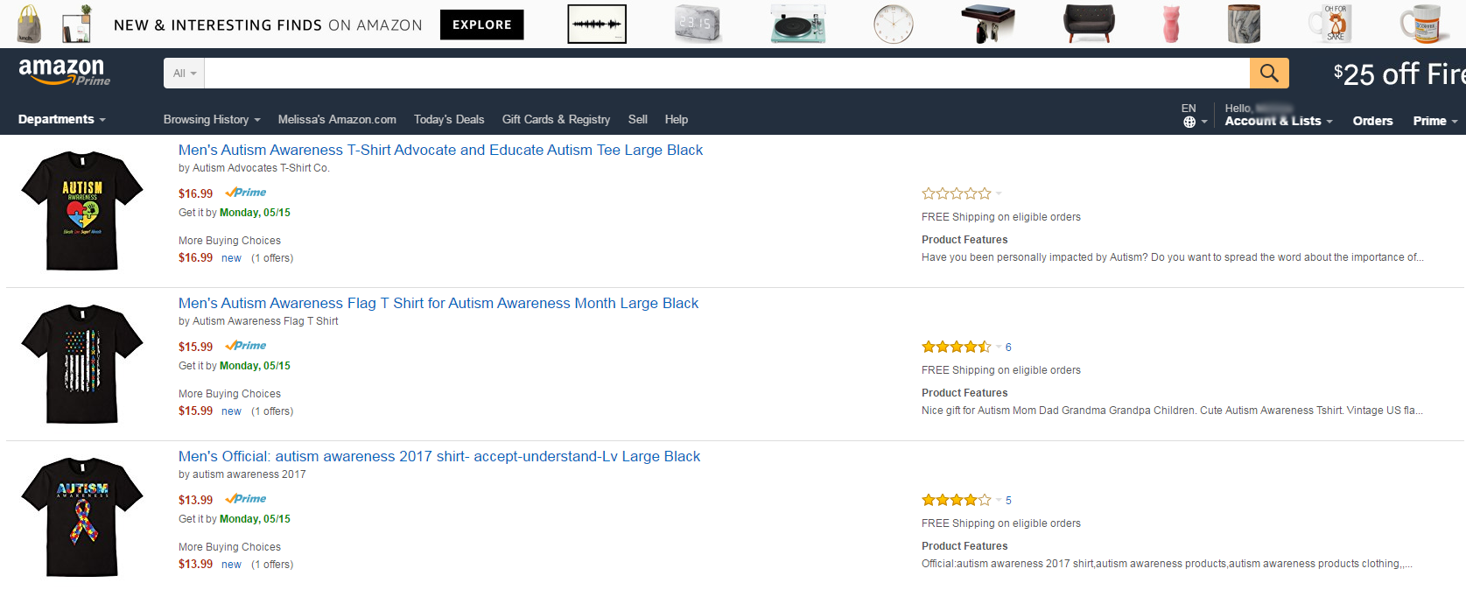The height and width of the screenshot is (611, 1466).
Task: Click 'new' offers link for $16.99 item
Action: click(231, 258)
